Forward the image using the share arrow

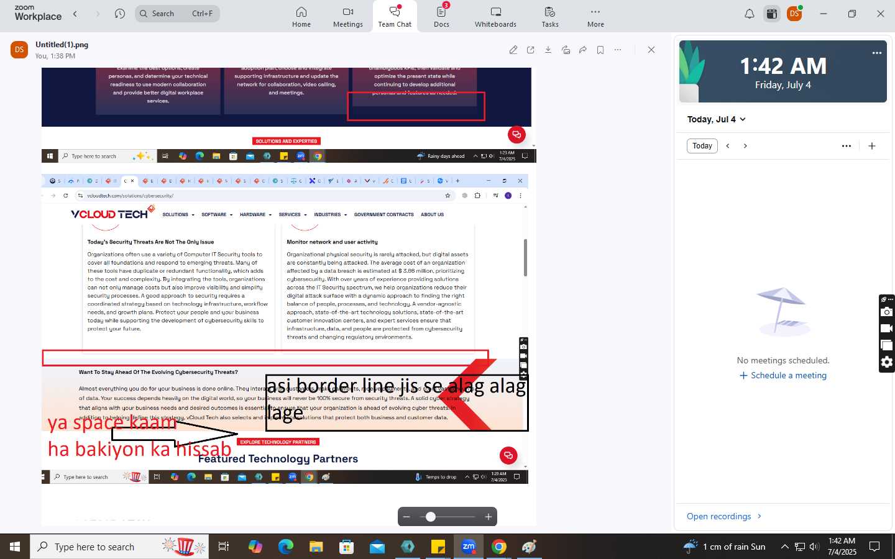tap(583, 50)
